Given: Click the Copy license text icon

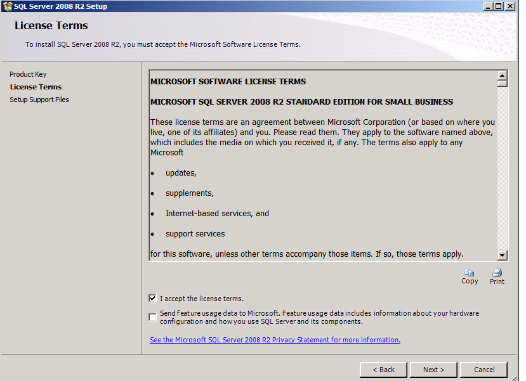Looking at the screenshot, I should [470, 273].
